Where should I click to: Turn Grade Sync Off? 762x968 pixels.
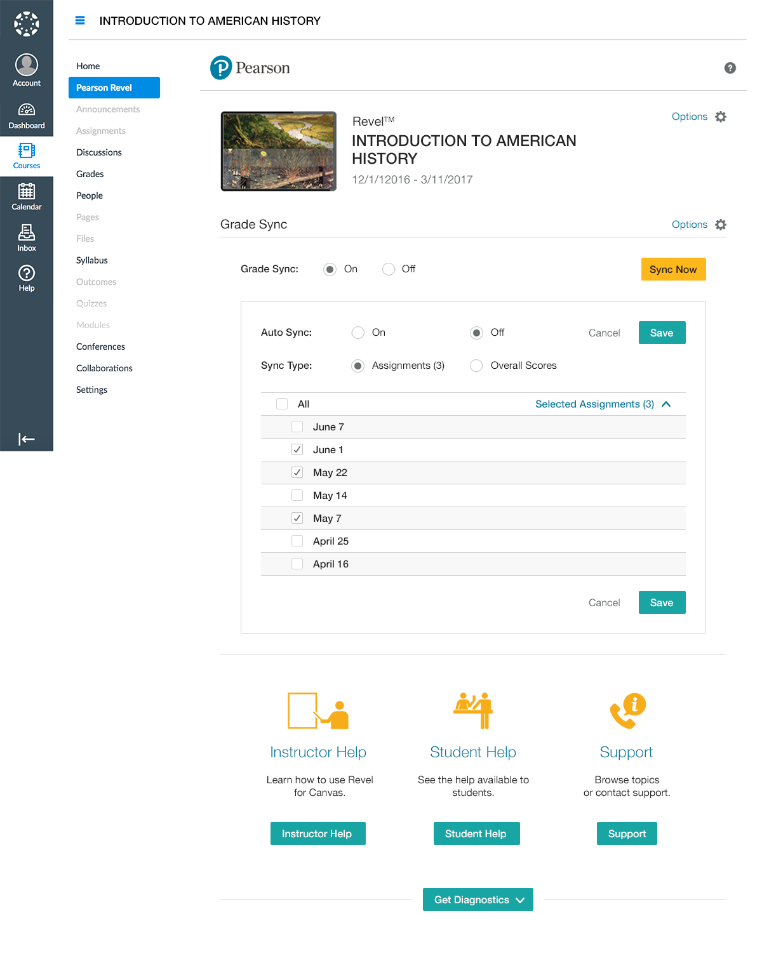pos(389,269)
